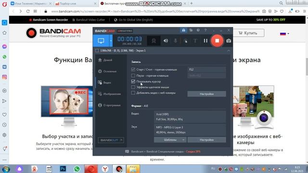Open Bandicam help question mark icon
308x173 pixels.
pyautogui.click(x=205, y=30)
